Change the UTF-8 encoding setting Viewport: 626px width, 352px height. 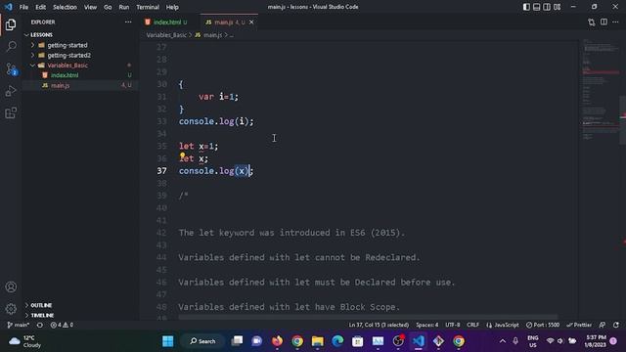click(452, 325)
